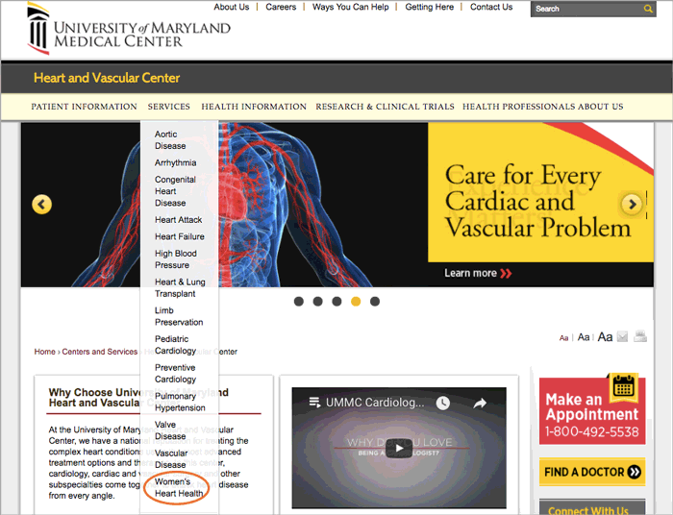Select third carousel dot

(x=336, y=302)
